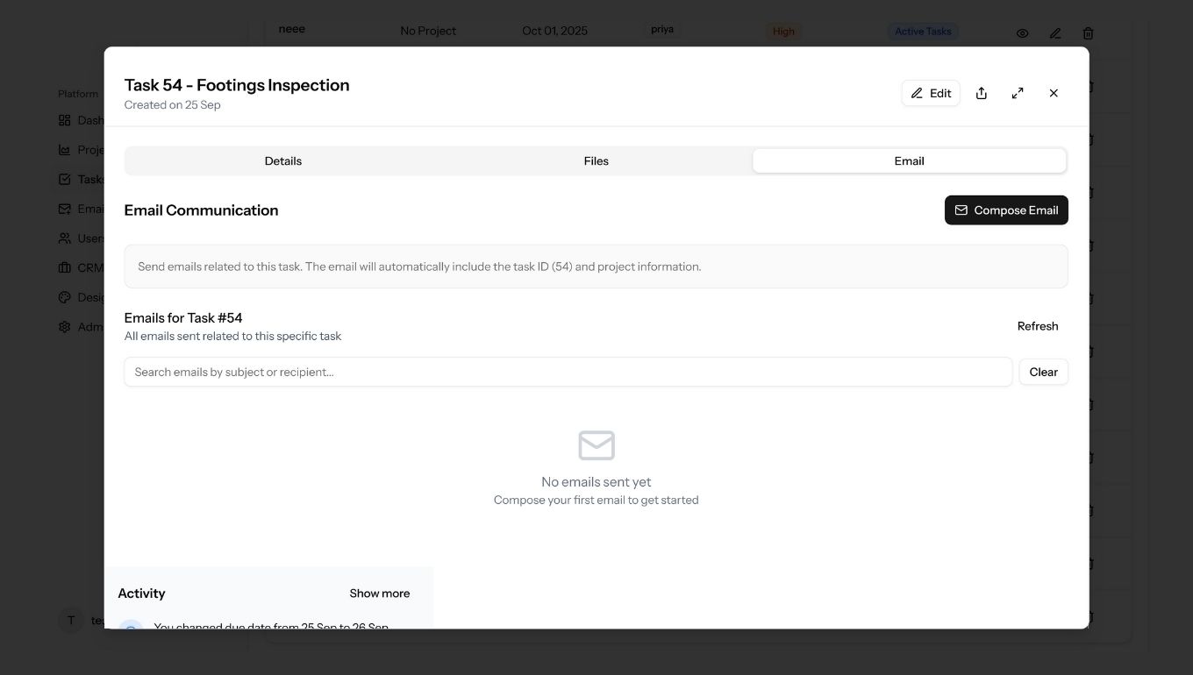Edit the neee task with the pencil icon
The height and width of the screenshot is (675, 1193).
(x=1054, y=32)
